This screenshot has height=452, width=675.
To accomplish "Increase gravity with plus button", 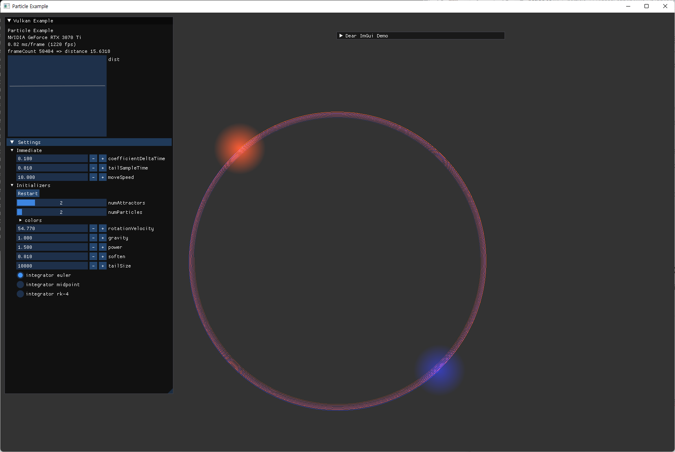I will point(103,238).
